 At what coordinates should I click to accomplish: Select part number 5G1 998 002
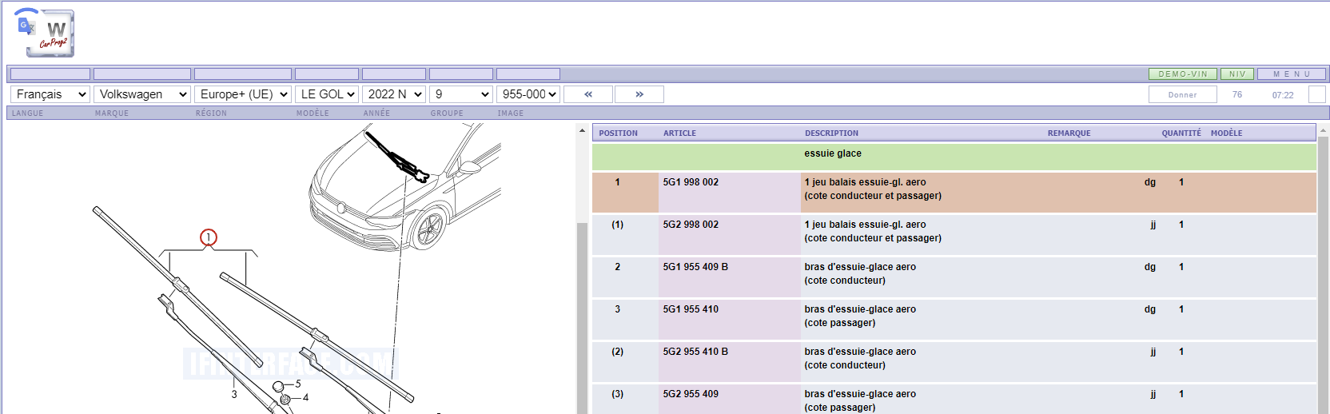tap(691, 182)
